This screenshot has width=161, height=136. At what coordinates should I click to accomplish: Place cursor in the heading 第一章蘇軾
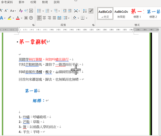point(33,42)
